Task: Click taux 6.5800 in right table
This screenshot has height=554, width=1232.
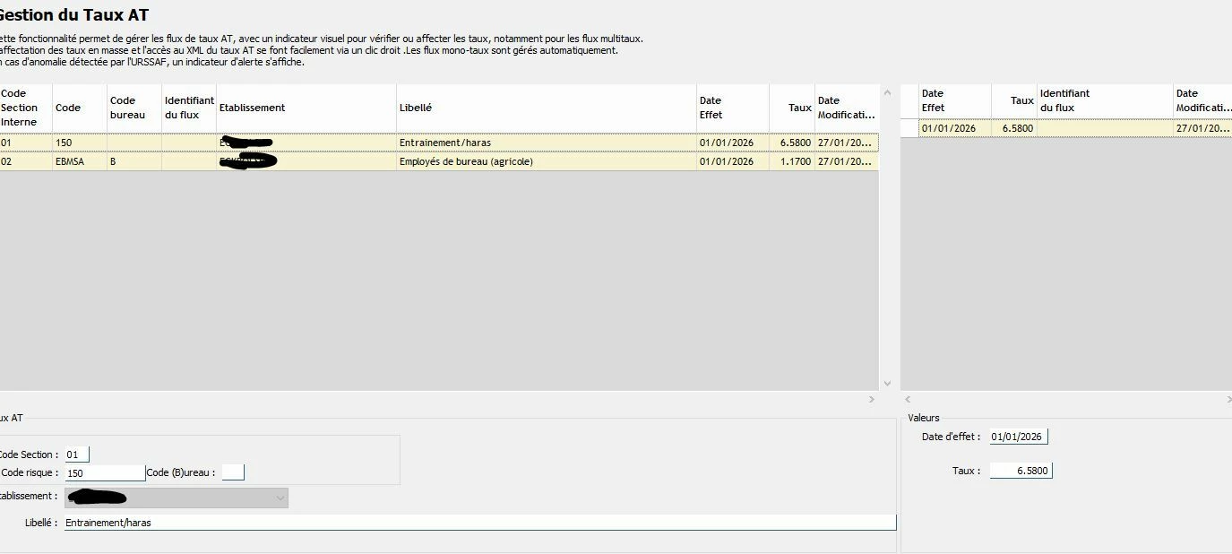Action: (x=1014, y=128)
